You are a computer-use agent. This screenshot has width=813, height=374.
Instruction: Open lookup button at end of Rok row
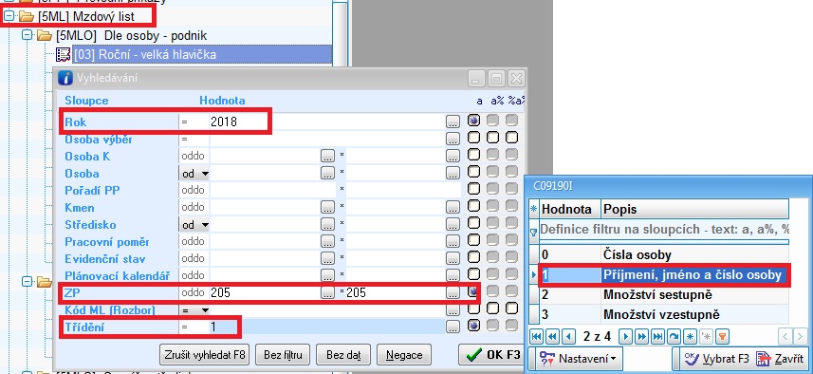tap(453, 122)
